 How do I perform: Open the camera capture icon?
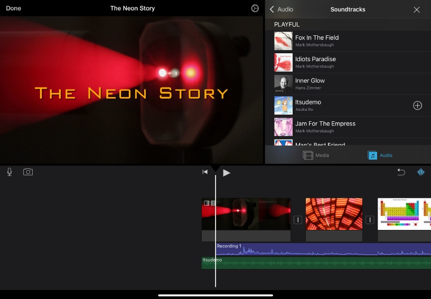pyautogui.click(x=28, y=172)
